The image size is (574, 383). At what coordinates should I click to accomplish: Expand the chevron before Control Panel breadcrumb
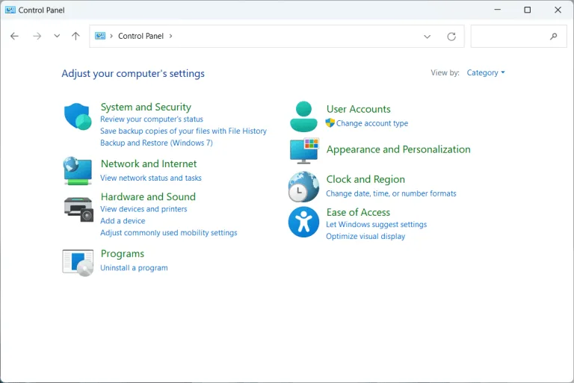[111, 36]
